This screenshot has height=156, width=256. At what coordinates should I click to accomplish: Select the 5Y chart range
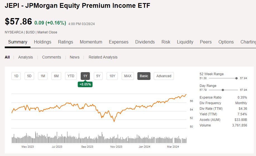[98, 76]
